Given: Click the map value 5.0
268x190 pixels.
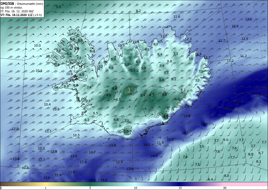Looking at the screenshot, I should (x=164, y=95).
